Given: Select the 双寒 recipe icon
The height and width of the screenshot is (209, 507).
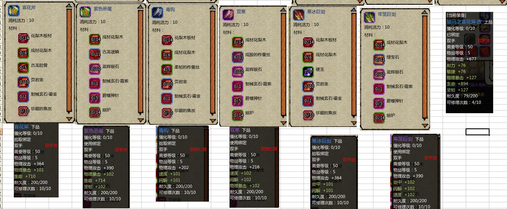Looking at the screenshot, I should tap(228, 14).
